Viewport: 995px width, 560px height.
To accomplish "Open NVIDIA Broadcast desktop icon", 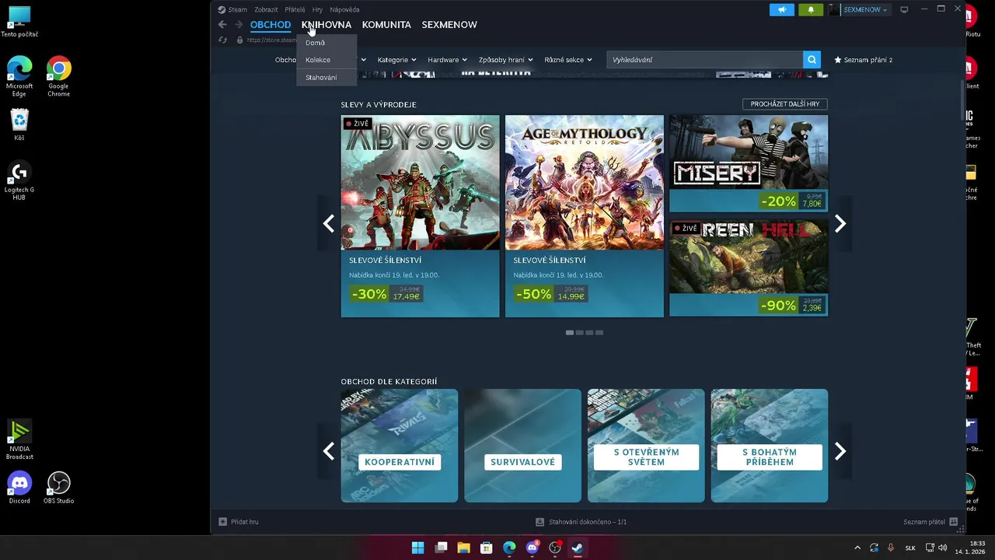I will click(19, 440).
